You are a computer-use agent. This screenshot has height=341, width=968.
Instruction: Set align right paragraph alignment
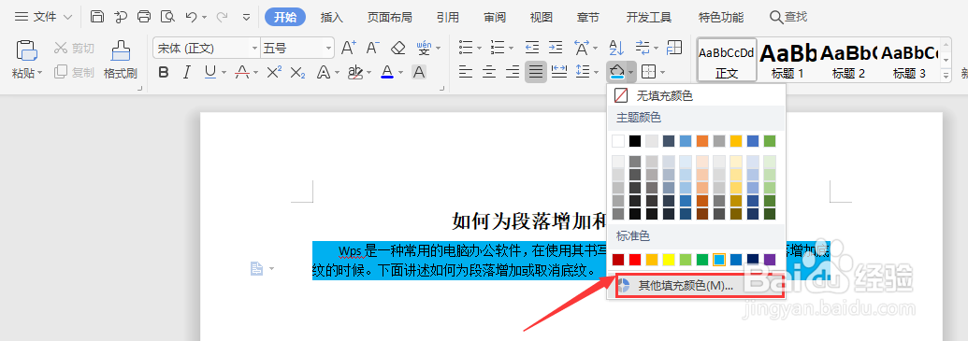(513, 73)
